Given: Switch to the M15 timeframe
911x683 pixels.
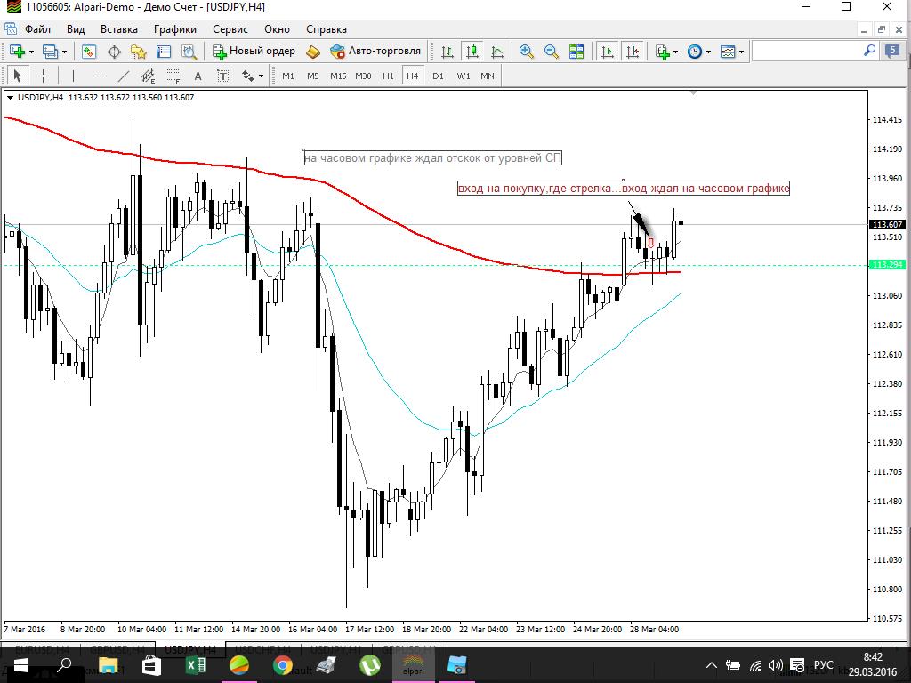Looking at the screenshot, I should tap(338, 76).
